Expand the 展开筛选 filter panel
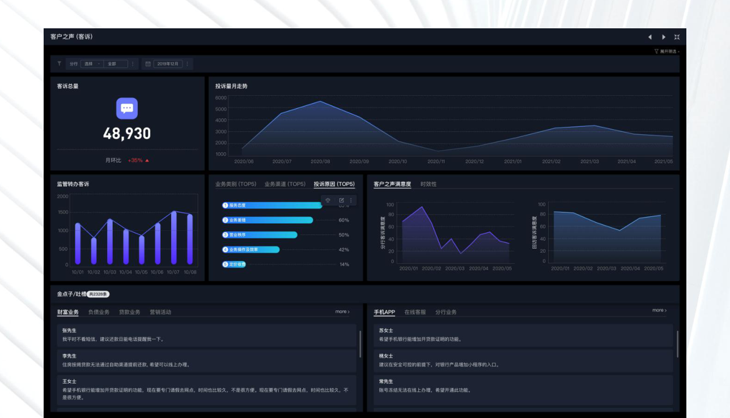Screen dimensions: 730x418 tap(667, 52)
